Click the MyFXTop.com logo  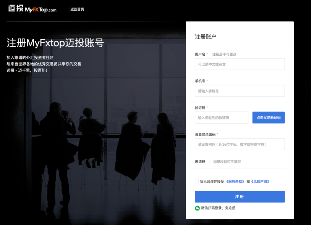pyautogui.click(x=32, y=9)
